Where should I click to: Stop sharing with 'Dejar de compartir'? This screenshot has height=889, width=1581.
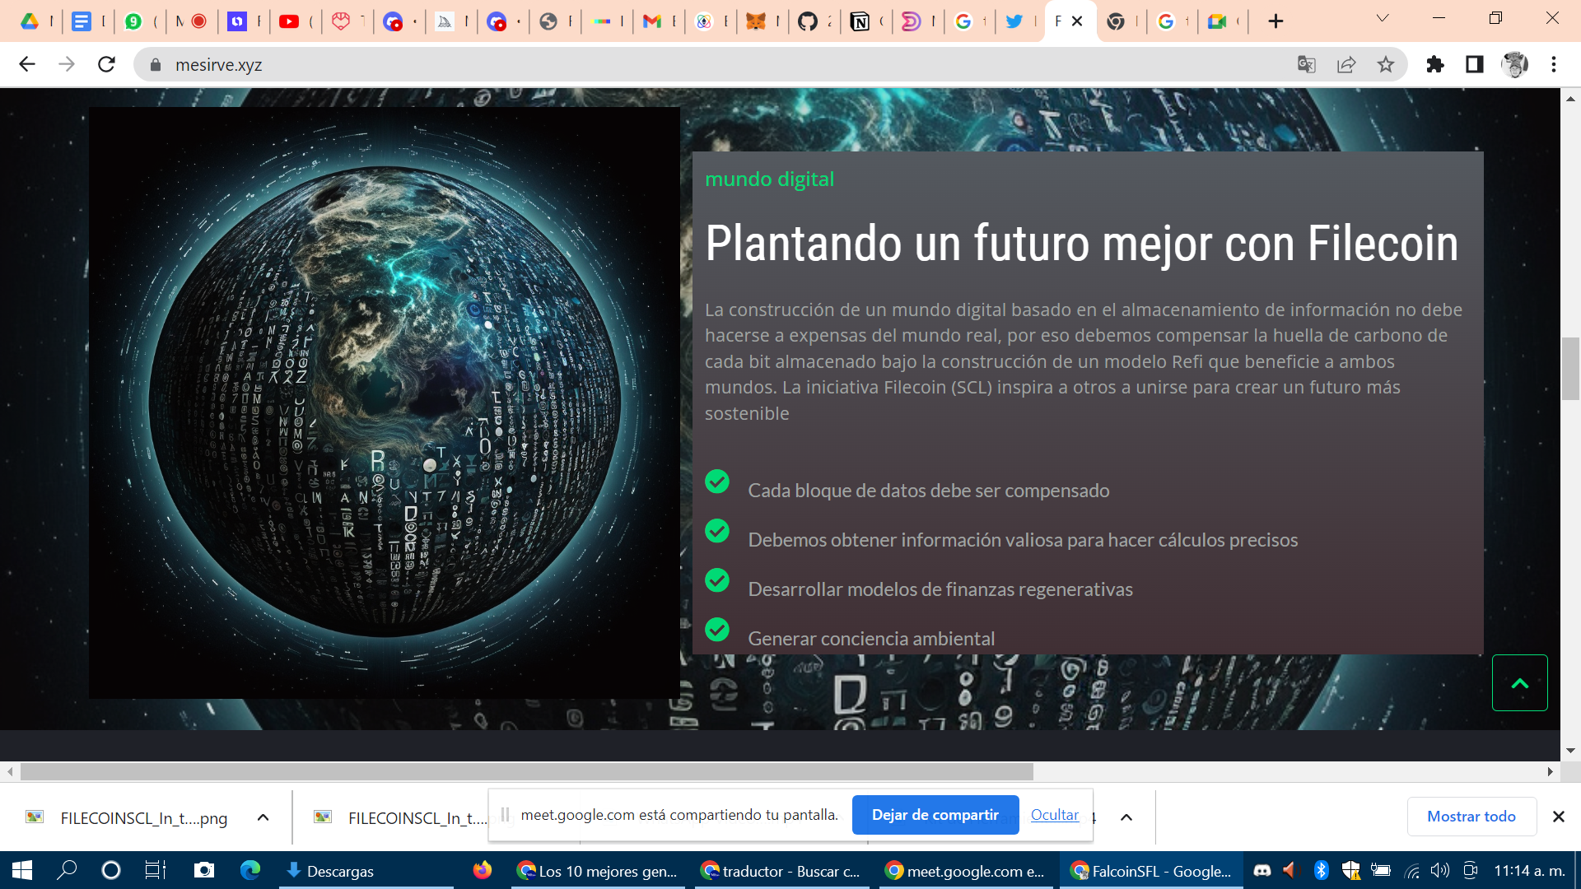click(935, 815)
